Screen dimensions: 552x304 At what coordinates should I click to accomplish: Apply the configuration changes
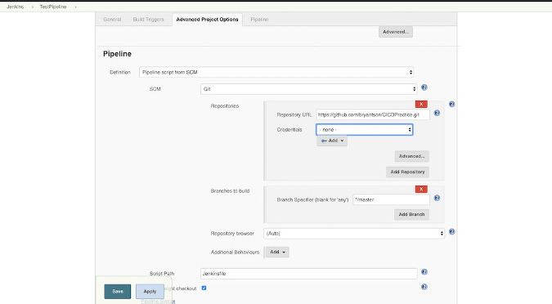pyautogui.click(x=150, y=291)
